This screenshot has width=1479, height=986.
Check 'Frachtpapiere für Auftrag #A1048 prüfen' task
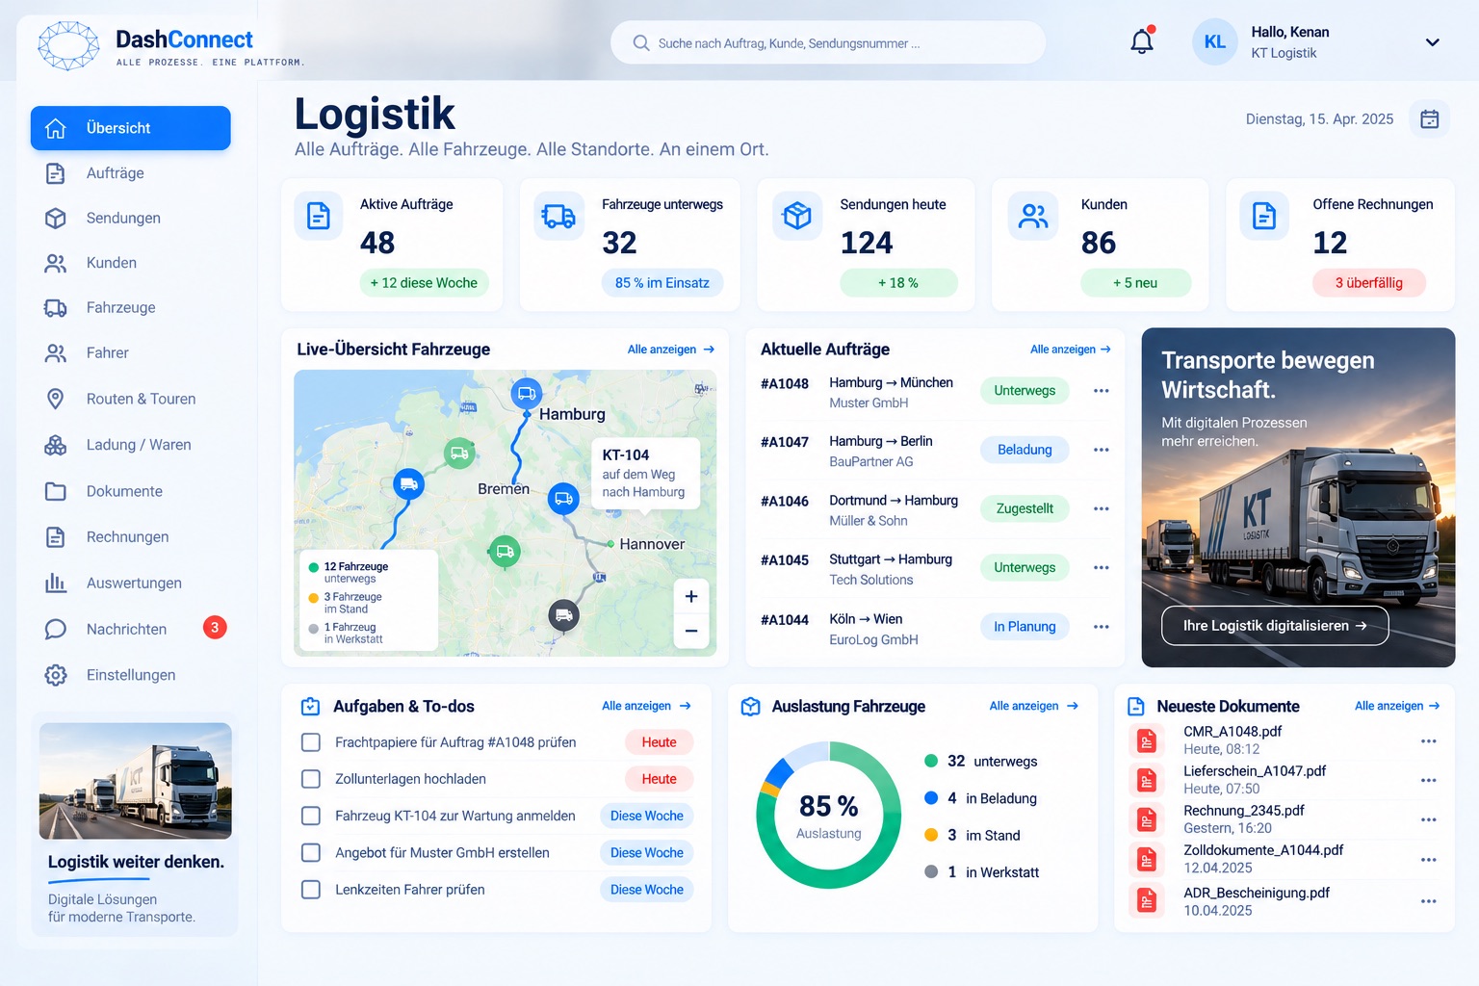(x=311, y=742)
